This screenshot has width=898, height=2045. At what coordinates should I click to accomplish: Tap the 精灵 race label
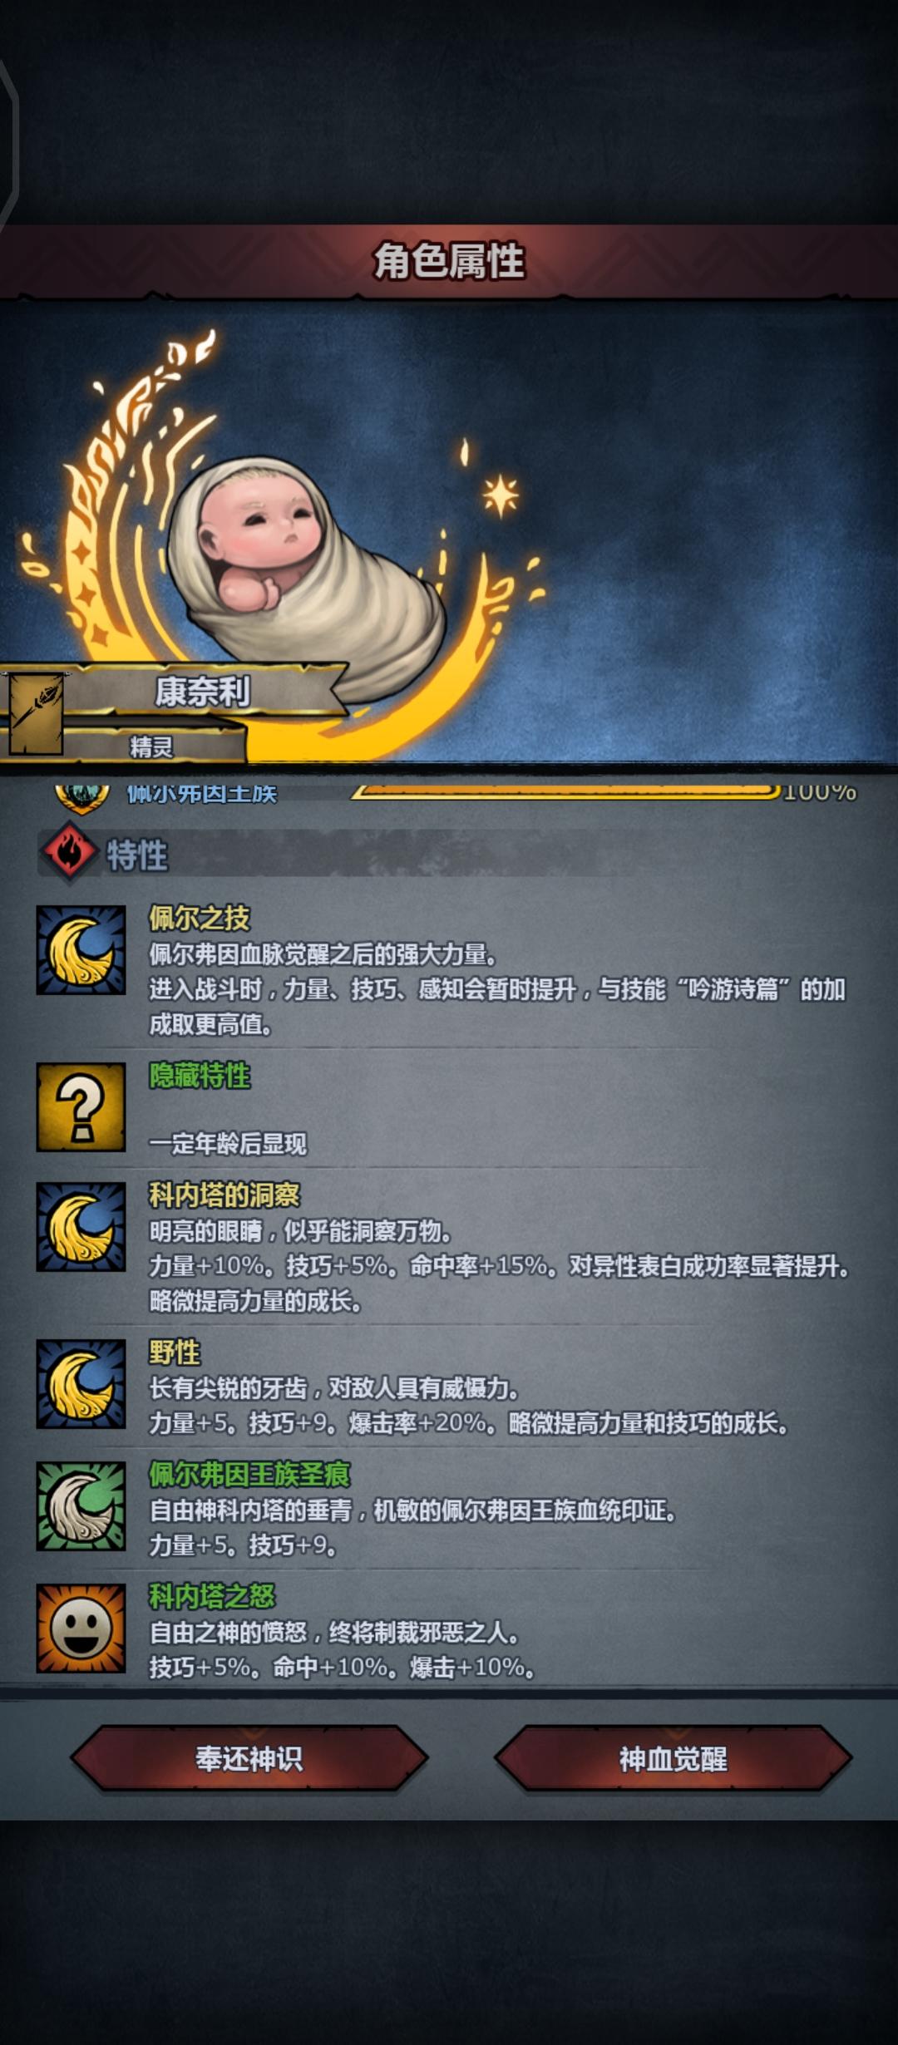pos(151,747)
